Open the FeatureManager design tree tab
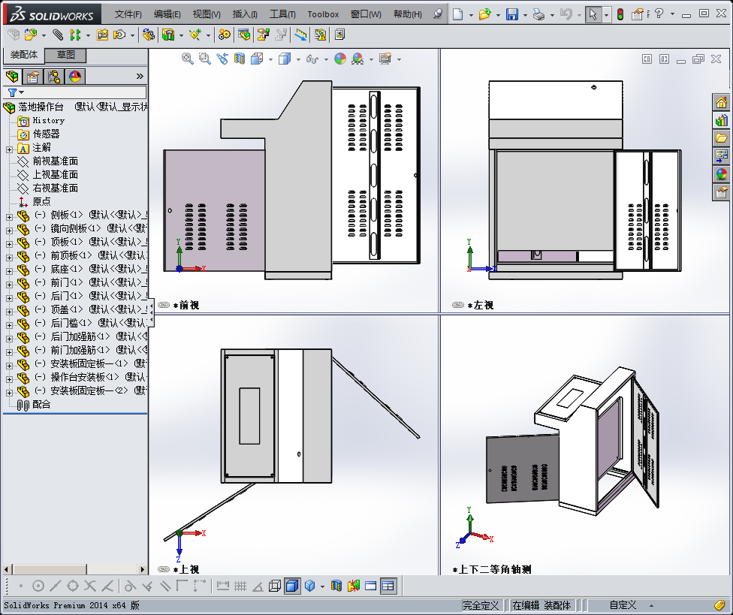Screen dimensions: 733x615 tap(12, 76)
